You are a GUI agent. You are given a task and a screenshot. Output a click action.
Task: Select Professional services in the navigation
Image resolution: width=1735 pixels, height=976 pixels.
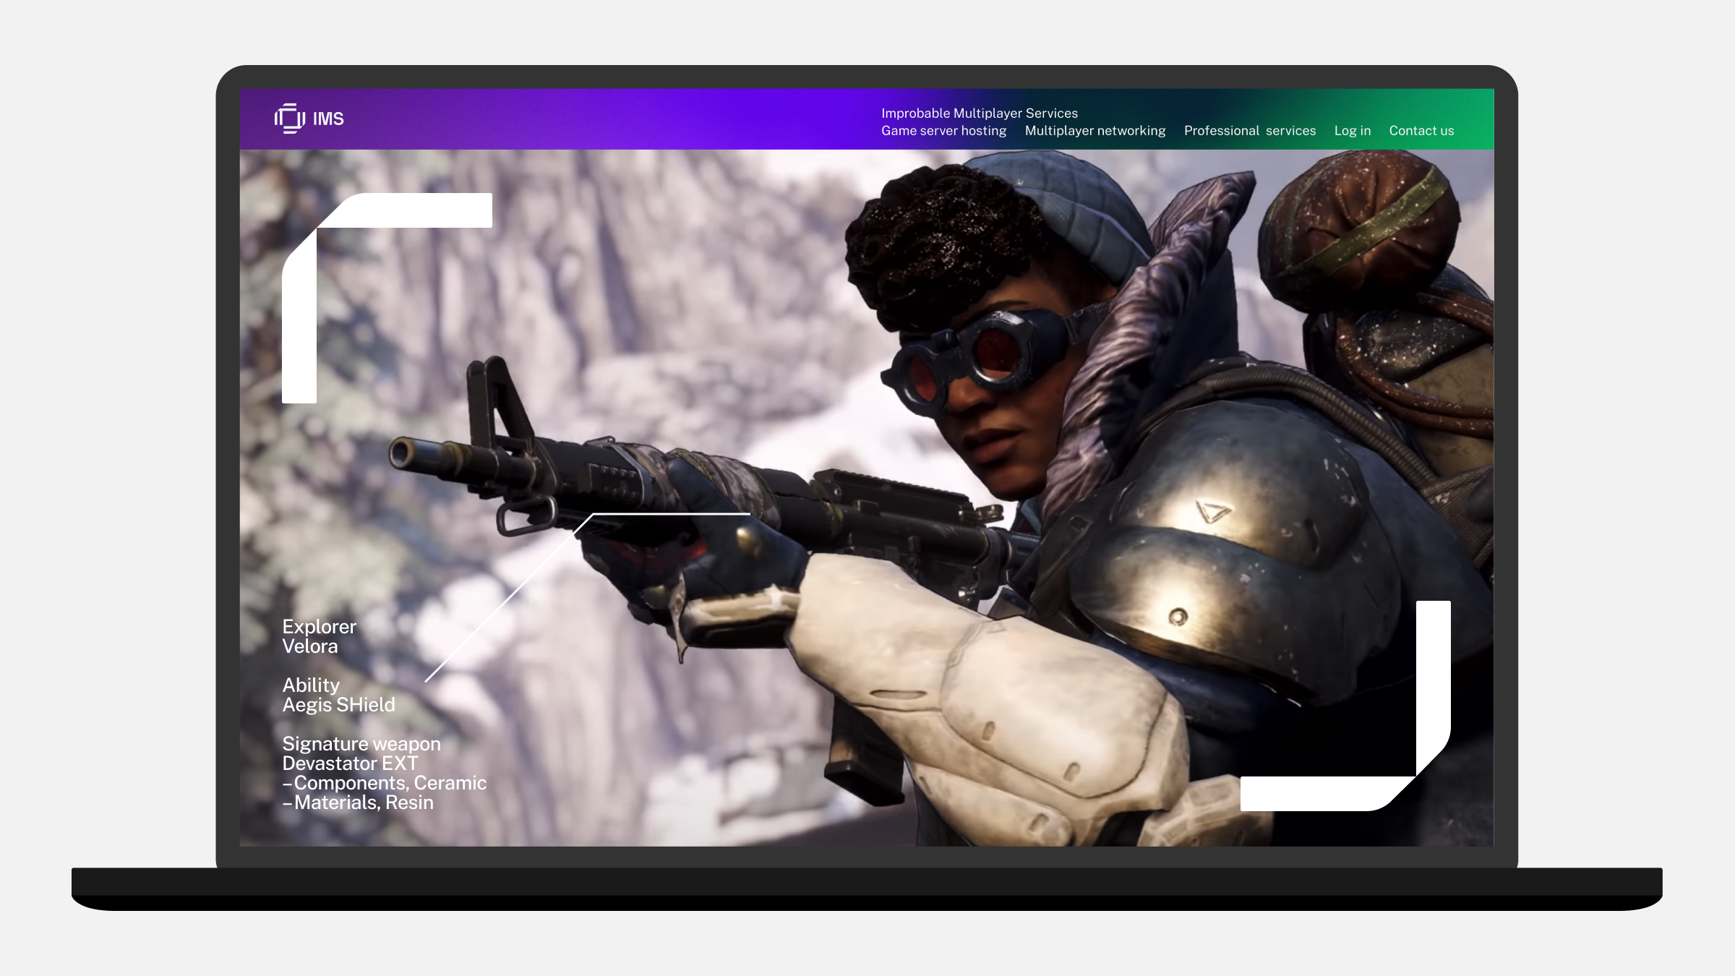pos(1250,131)
